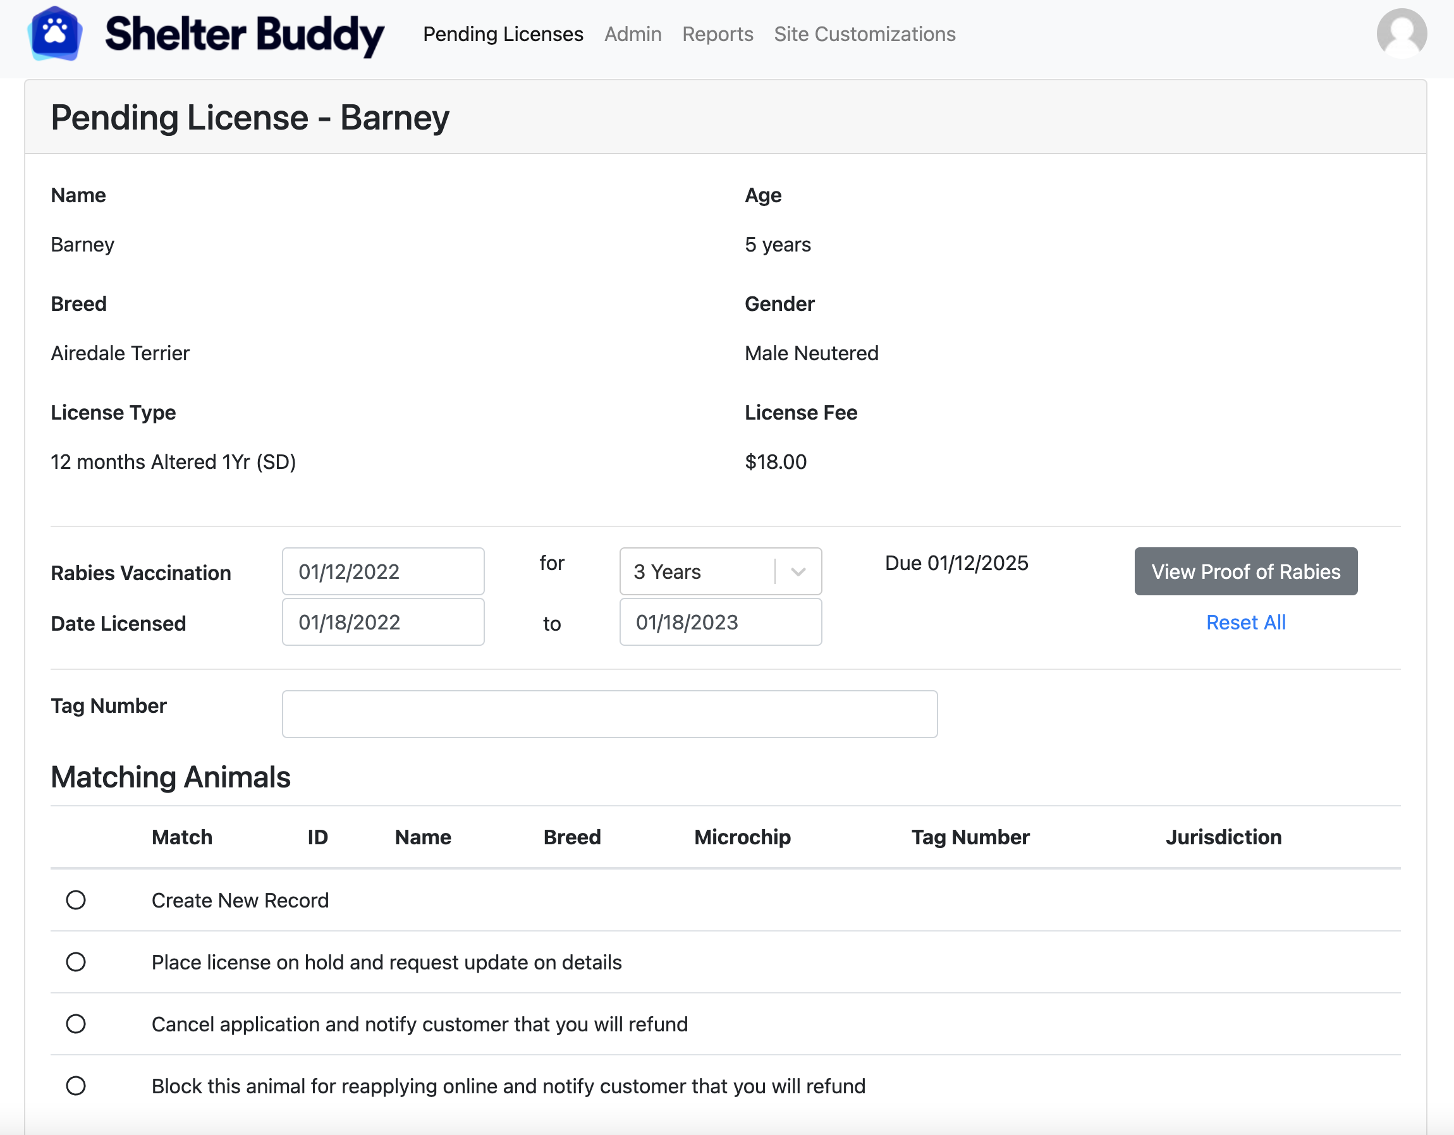Click the Reset All link
Image resolution: width=1454 pixels, height=1135 pixels.
[1245, 622]
